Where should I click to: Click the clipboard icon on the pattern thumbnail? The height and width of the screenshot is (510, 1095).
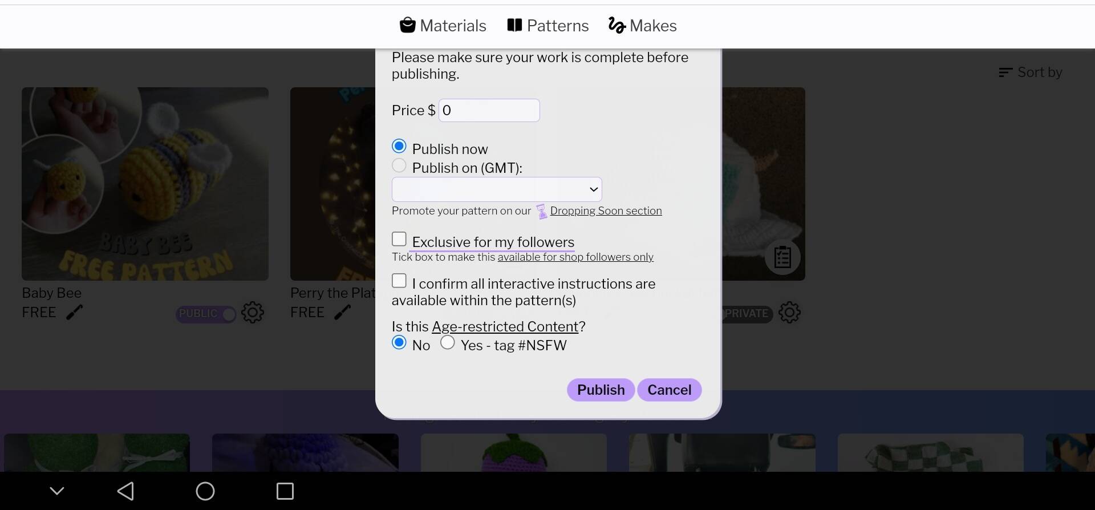(782, 257)
